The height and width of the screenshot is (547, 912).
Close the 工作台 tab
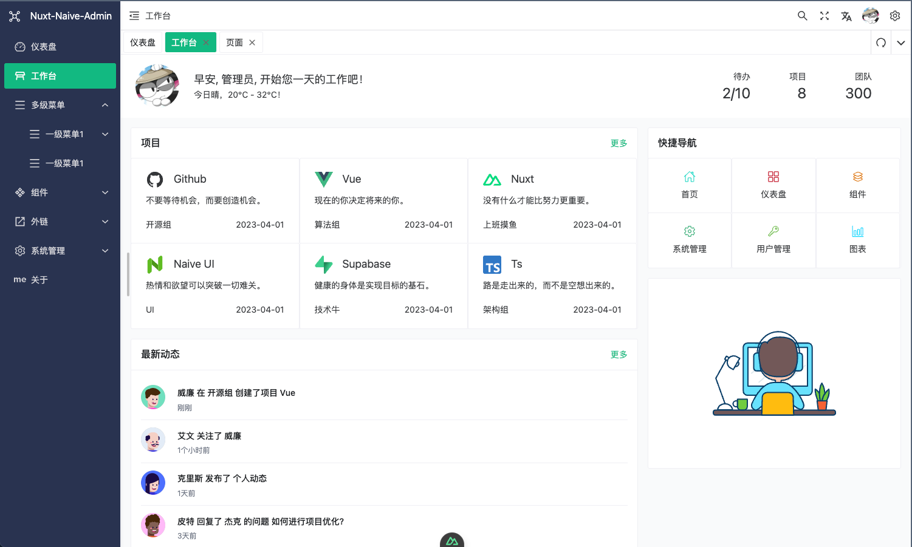pos(206,42)
